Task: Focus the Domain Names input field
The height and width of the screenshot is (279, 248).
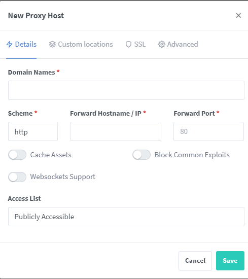Action: click(x=126, y=90)
